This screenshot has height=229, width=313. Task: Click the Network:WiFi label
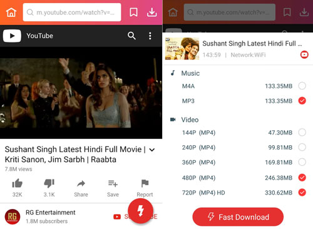pyautogui.click(x=248, y=55)
